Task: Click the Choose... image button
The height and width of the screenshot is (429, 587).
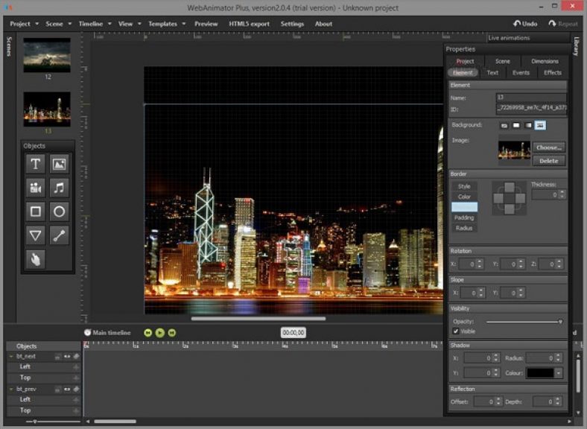Action: click(x=548, y=147)
